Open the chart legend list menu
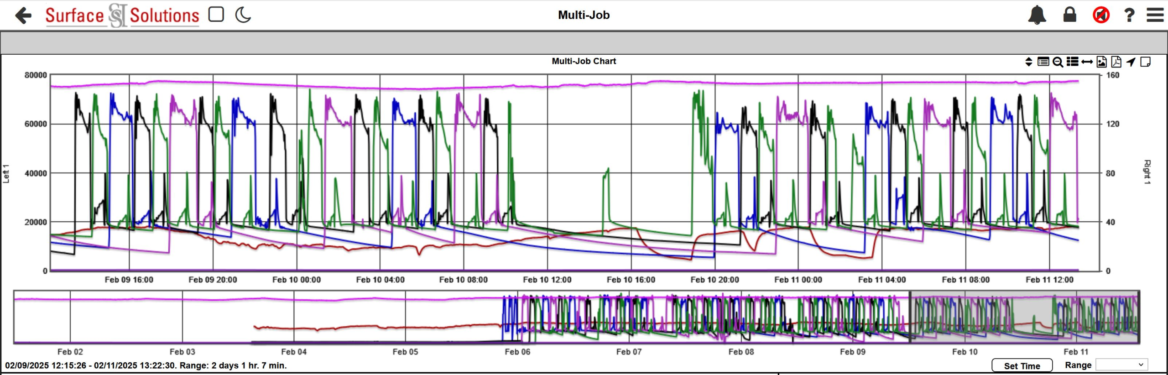1168x375 pixels. 1072,62
